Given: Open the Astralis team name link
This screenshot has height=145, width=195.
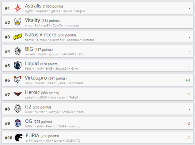Looking at the screenshot, I should 33,6.
